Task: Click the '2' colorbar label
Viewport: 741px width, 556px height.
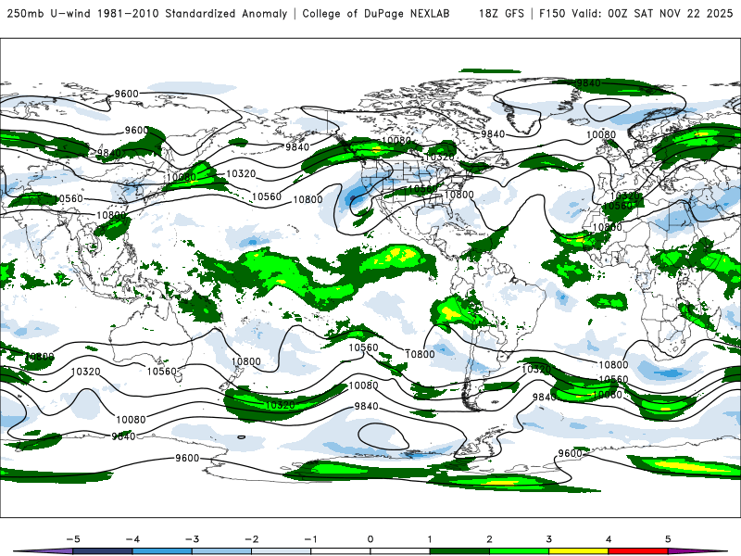Action: (489, 539)
